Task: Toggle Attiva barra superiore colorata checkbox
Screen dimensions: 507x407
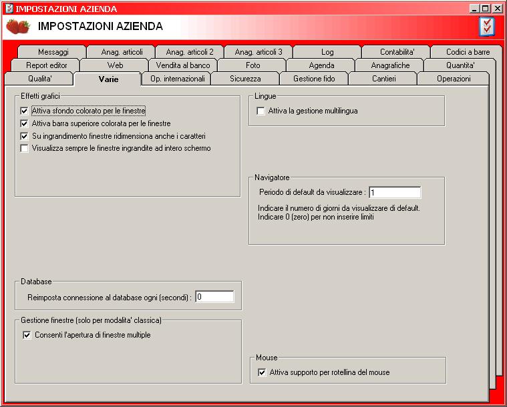Action: pos(24,123)
